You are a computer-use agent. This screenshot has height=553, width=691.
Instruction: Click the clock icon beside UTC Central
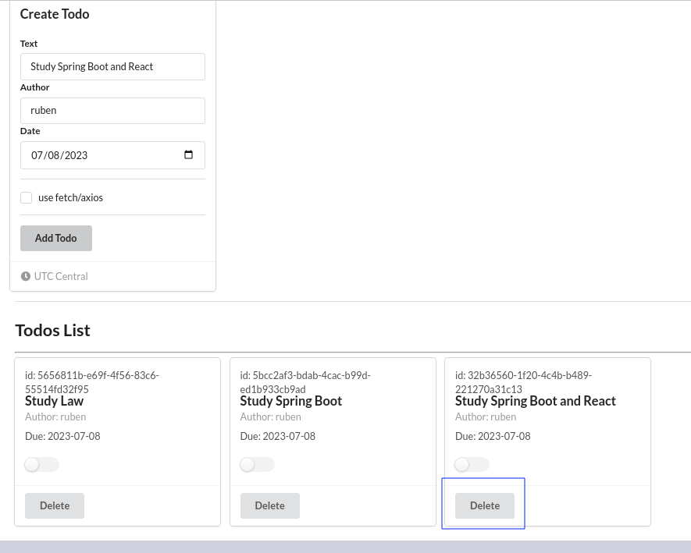pyautogui.click(x=26, y=276)
